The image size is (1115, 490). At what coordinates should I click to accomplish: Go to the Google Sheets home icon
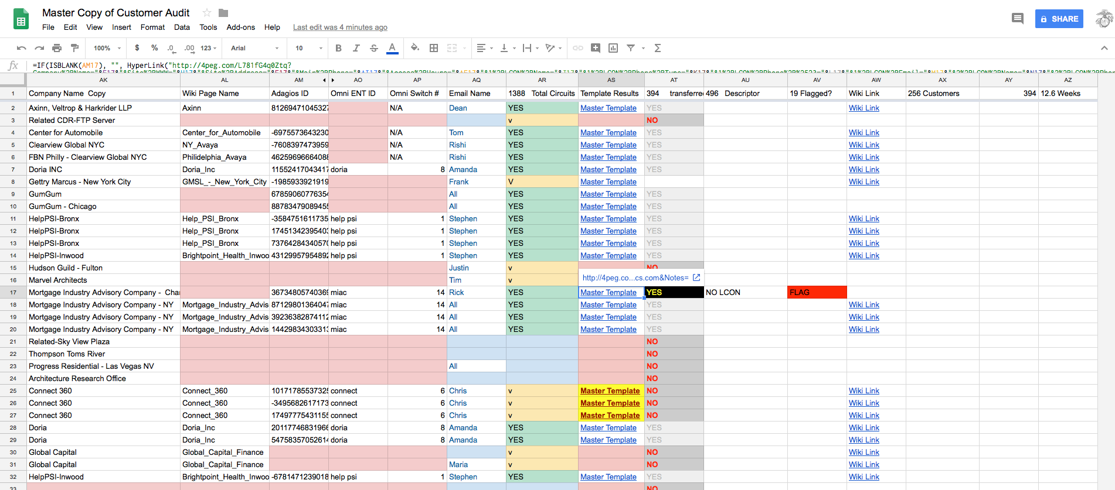click(x=21, y=19)
